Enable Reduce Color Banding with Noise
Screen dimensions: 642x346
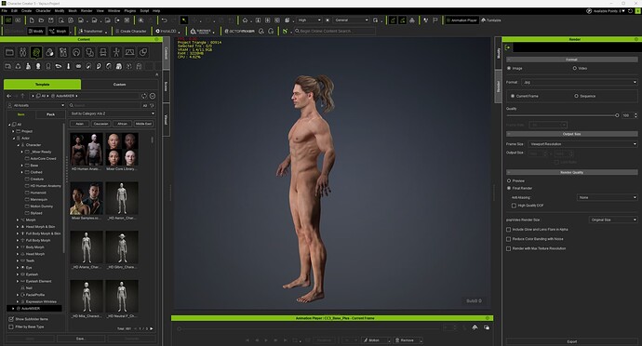[509, 239]
